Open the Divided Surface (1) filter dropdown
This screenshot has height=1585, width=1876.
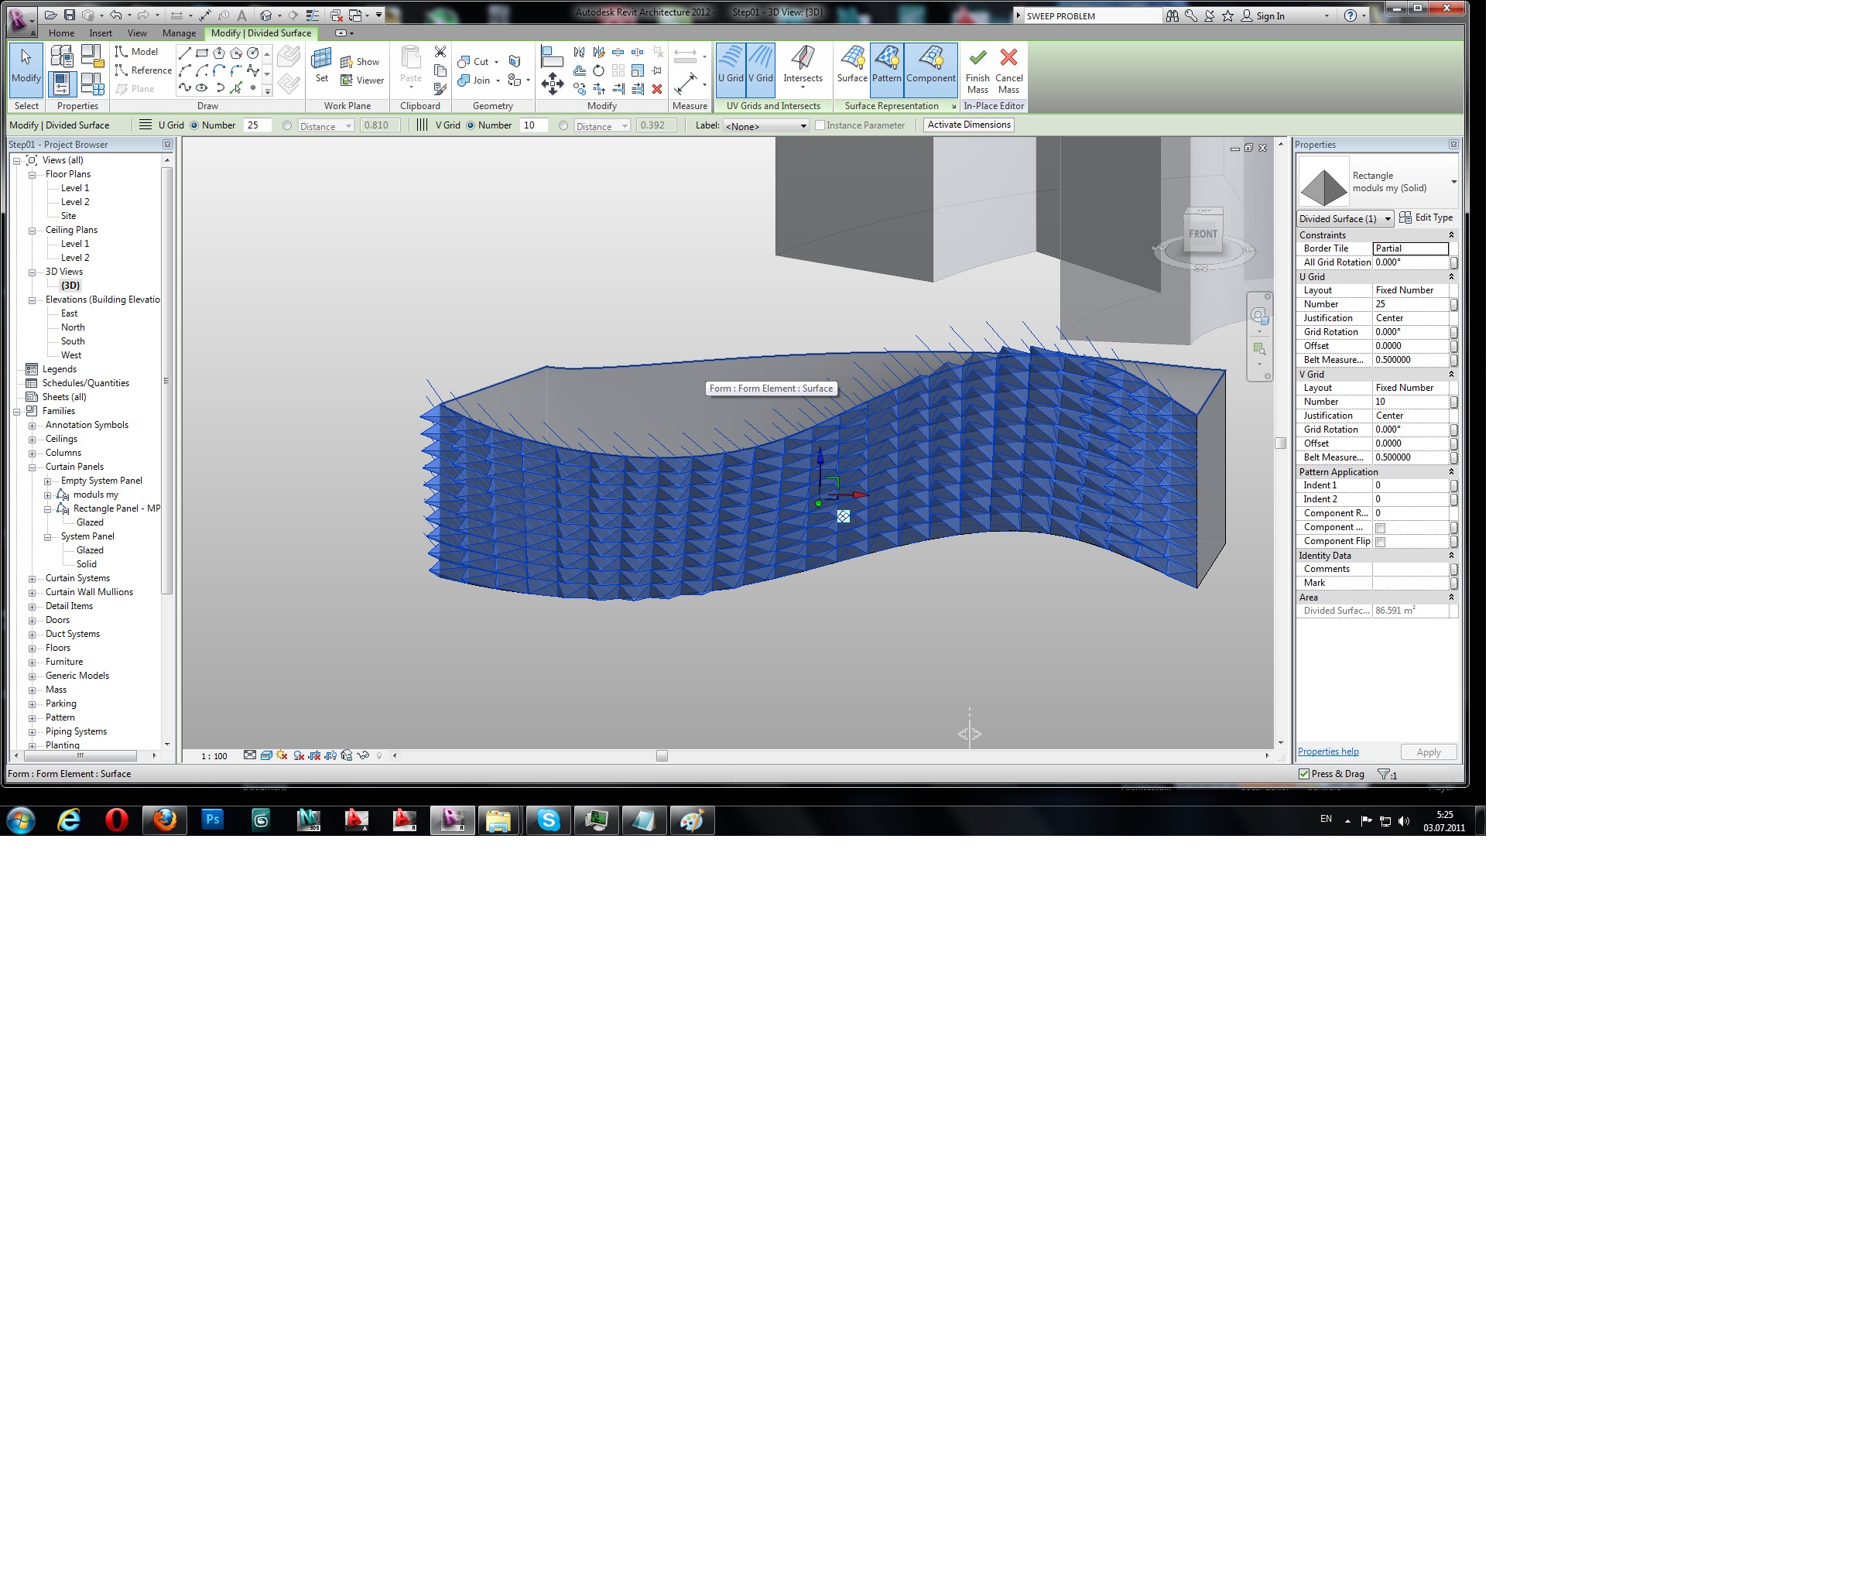pyautogui.click(x=1344, y=218)
